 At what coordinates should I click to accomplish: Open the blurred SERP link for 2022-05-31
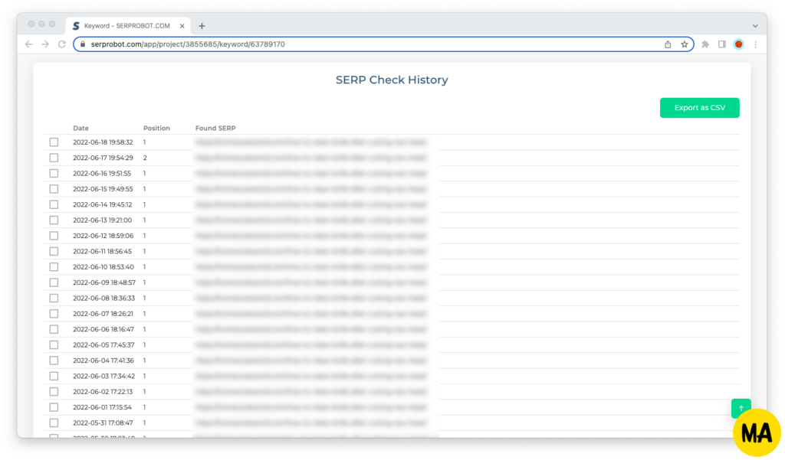(311, 423)
